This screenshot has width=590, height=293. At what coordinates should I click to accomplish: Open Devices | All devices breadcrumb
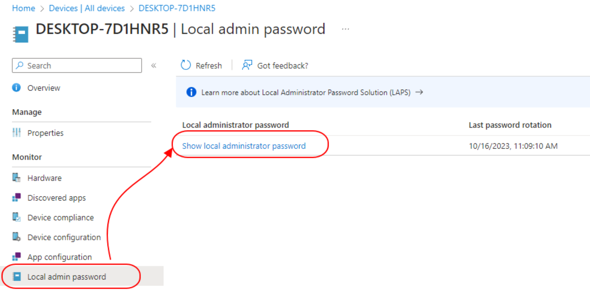click(x=87, y=8)
